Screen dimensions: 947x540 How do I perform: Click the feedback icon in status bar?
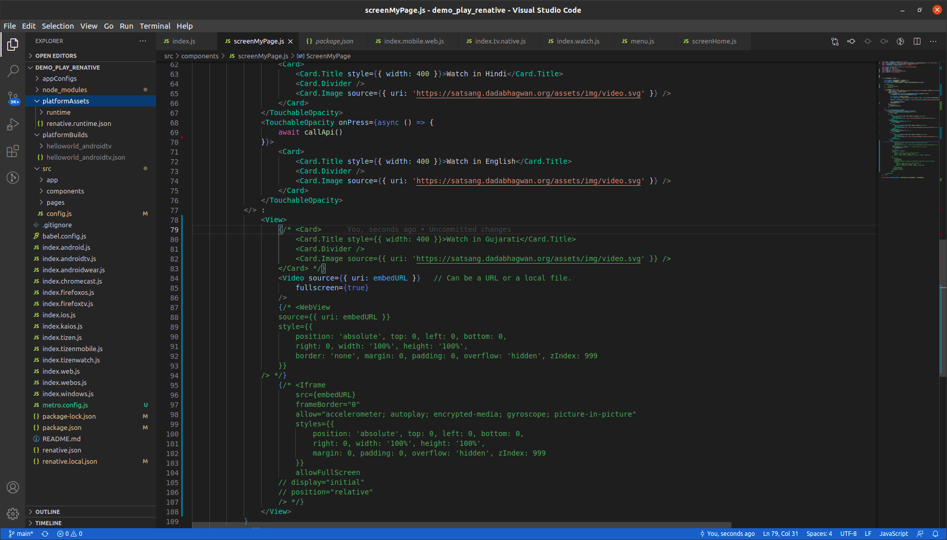(x=920, y=534)
